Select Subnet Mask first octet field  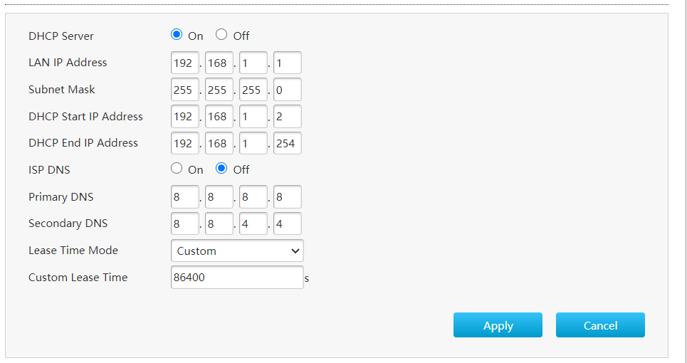click(x=185, y=90)
